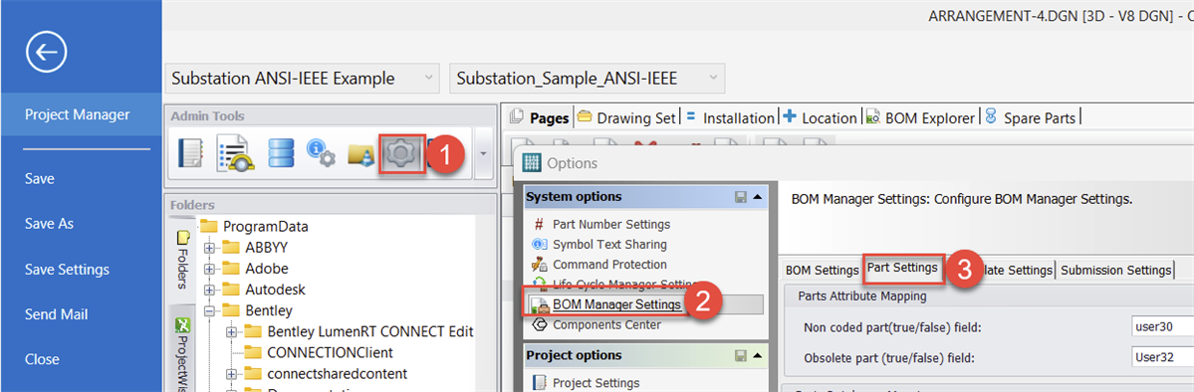Click the save disk icon beside System options

pos(741,197)
